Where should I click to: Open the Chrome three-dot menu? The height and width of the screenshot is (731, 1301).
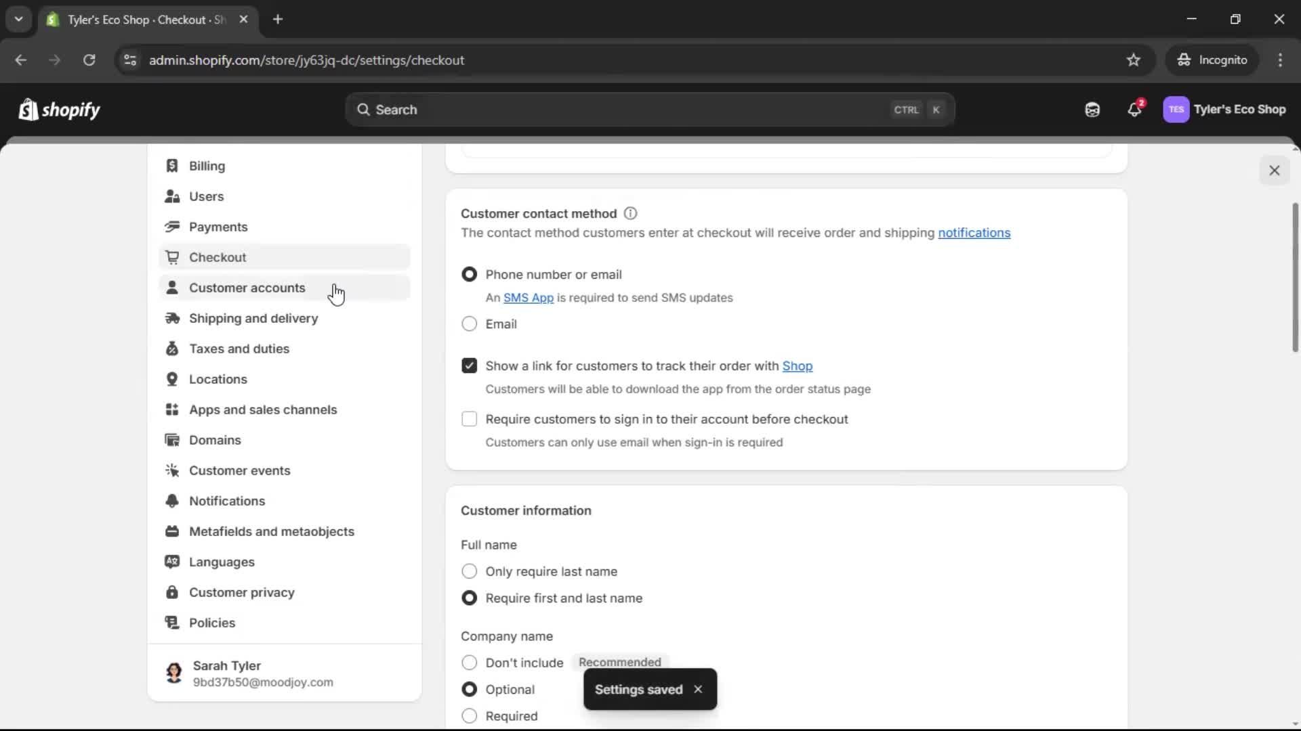(1281, 60)
